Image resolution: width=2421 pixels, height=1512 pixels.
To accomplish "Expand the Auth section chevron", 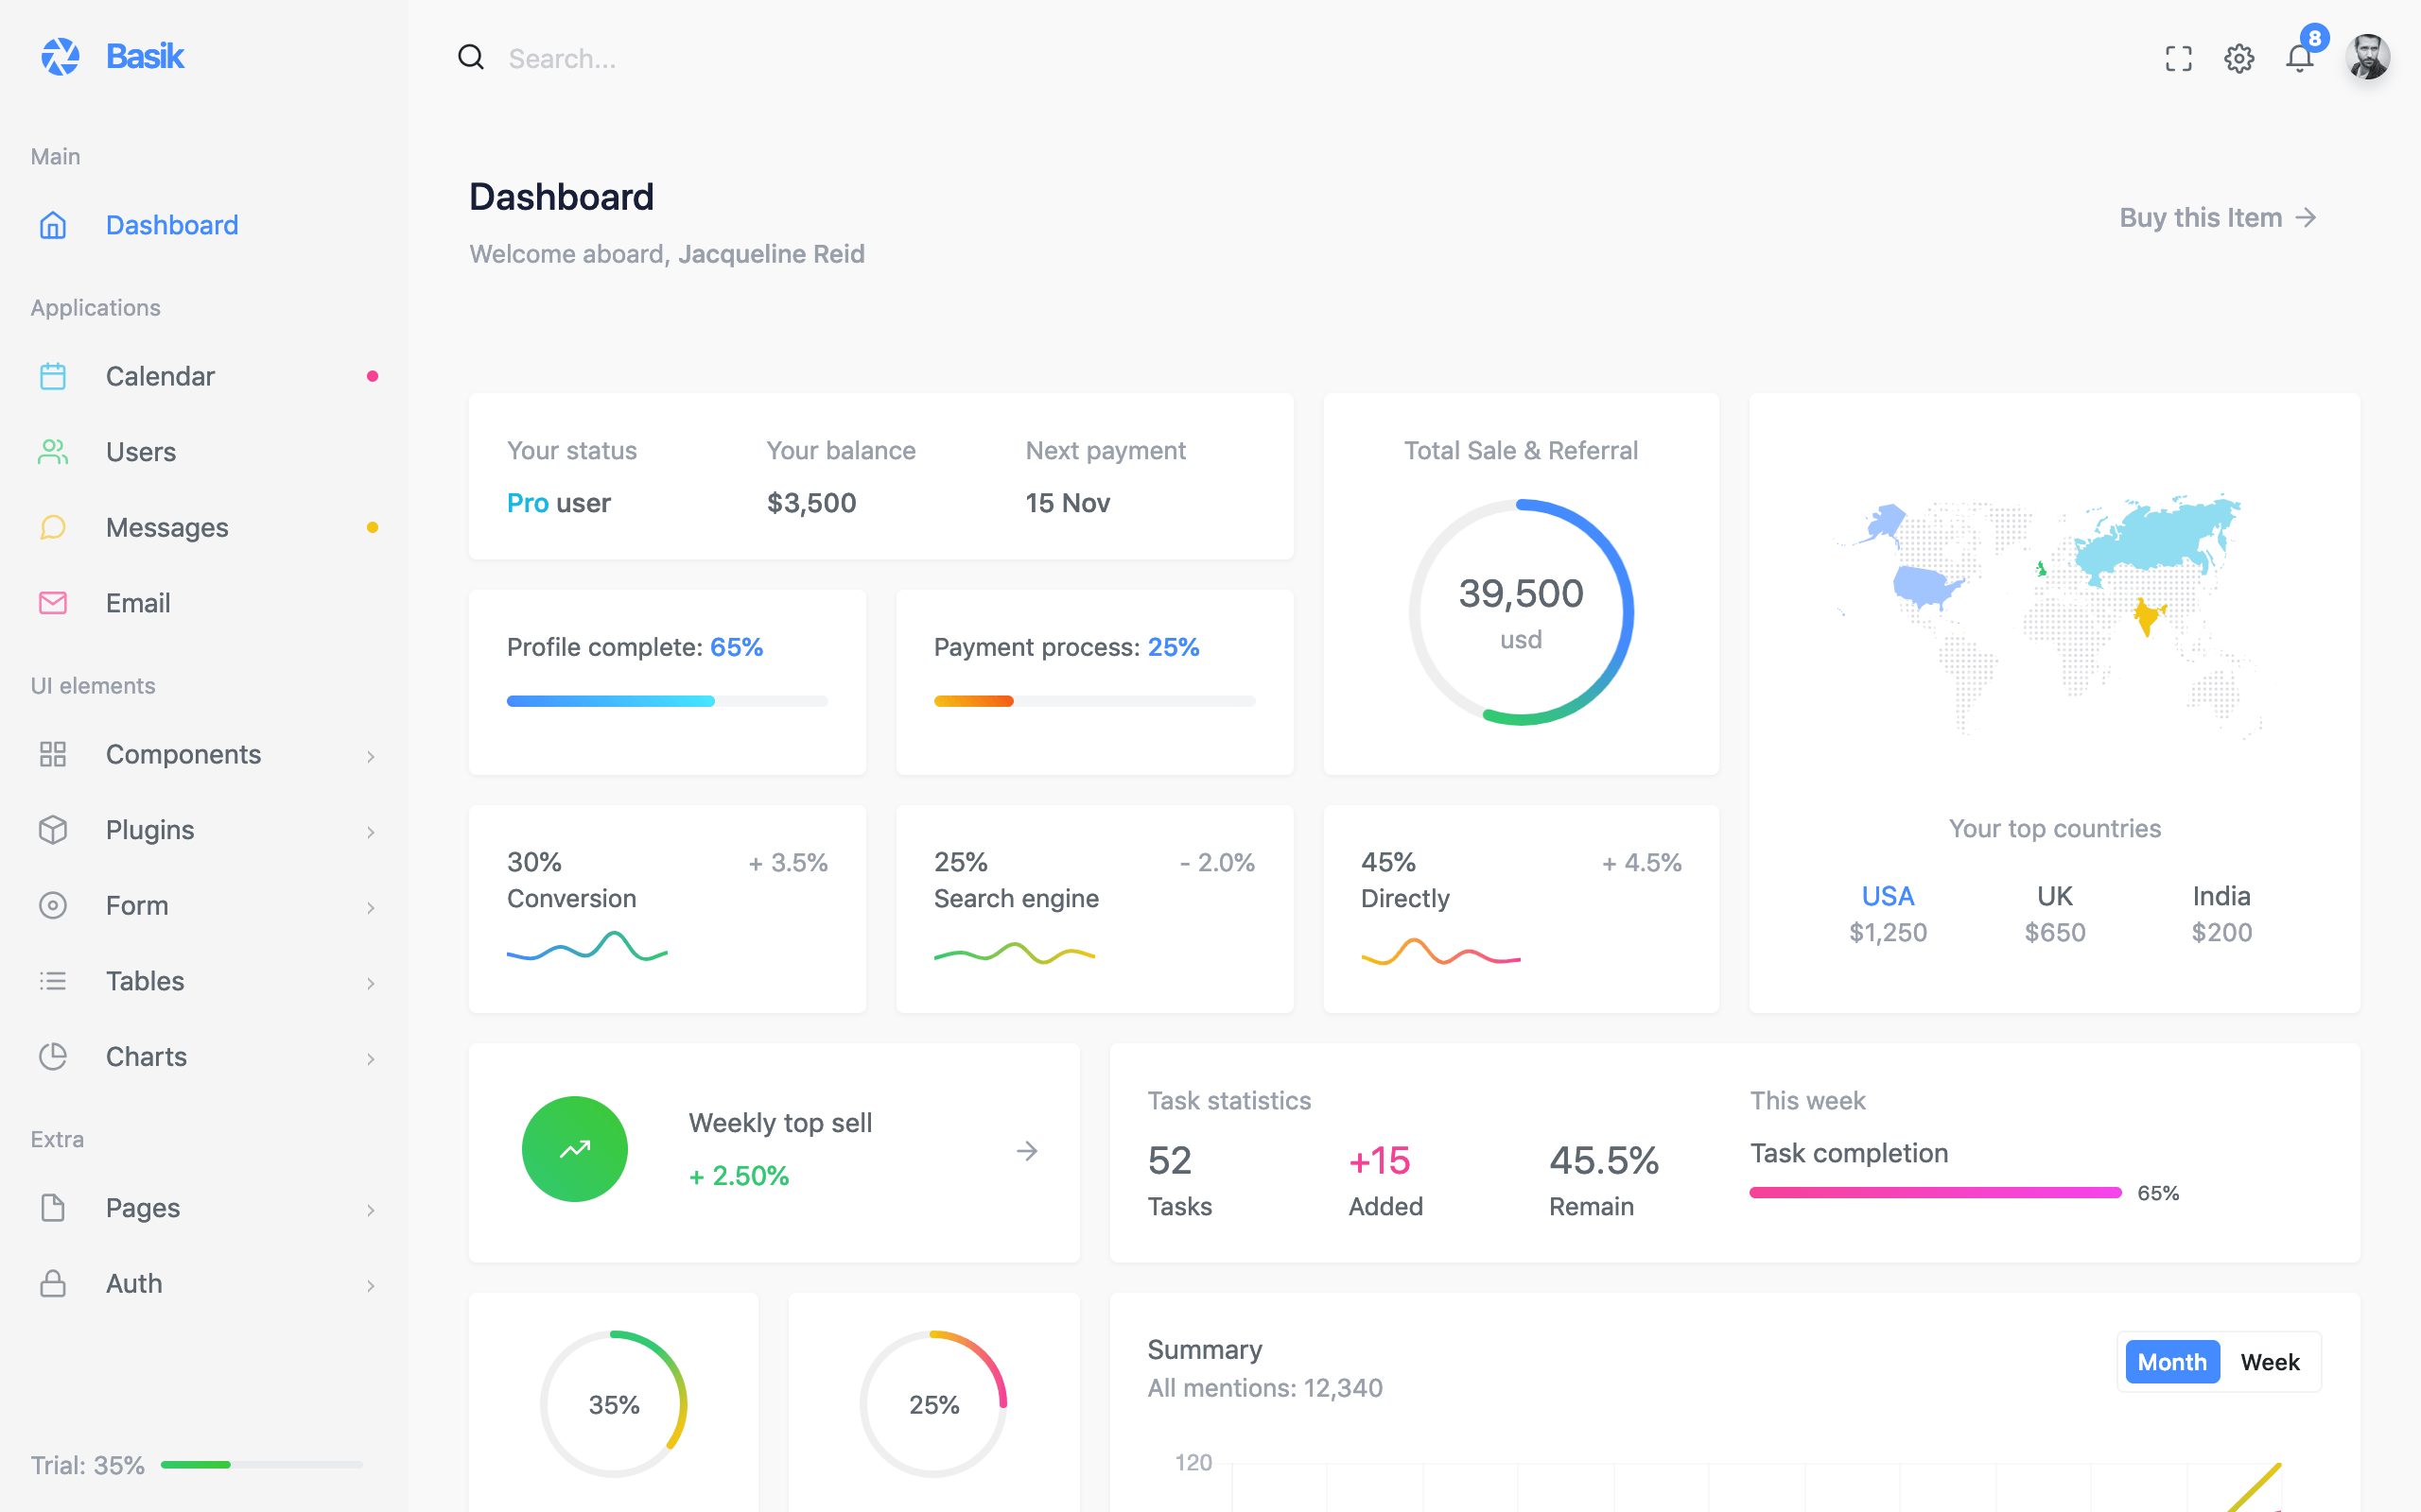I will pos(370,1285).
